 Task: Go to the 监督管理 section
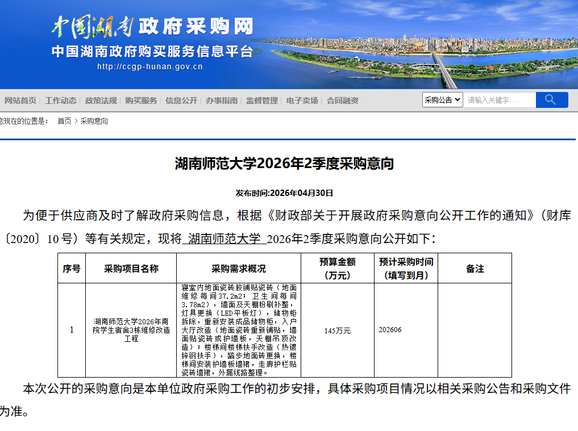tap(262, 101)
